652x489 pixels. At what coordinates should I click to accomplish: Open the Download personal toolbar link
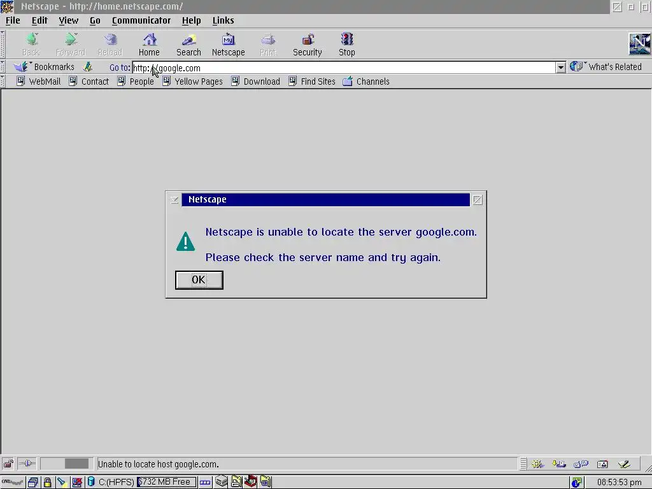(256, 81)
